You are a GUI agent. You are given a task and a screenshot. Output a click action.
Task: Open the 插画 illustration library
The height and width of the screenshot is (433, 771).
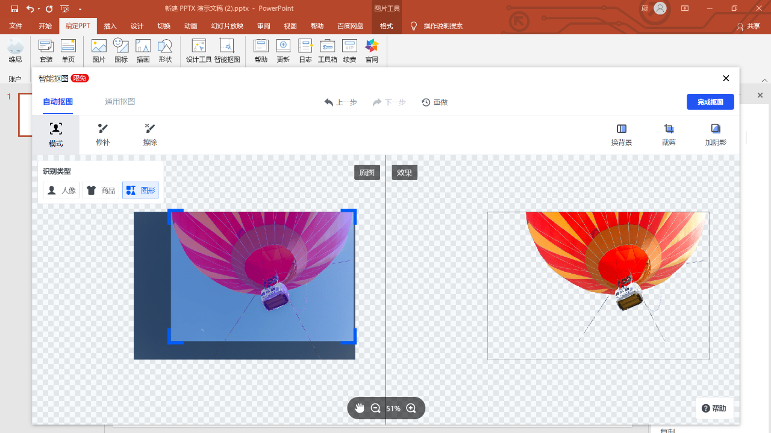pyautogui.click(x=143, y=51)
